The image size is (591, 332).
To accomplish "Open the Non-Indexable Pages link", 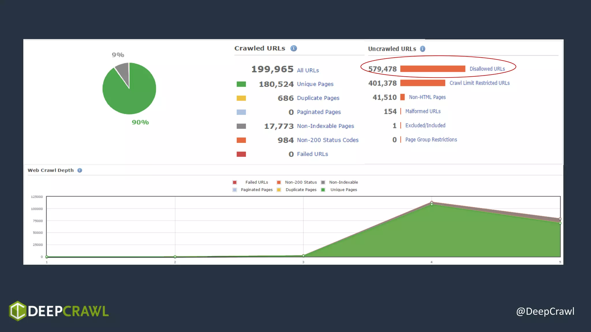I will 325,126.
